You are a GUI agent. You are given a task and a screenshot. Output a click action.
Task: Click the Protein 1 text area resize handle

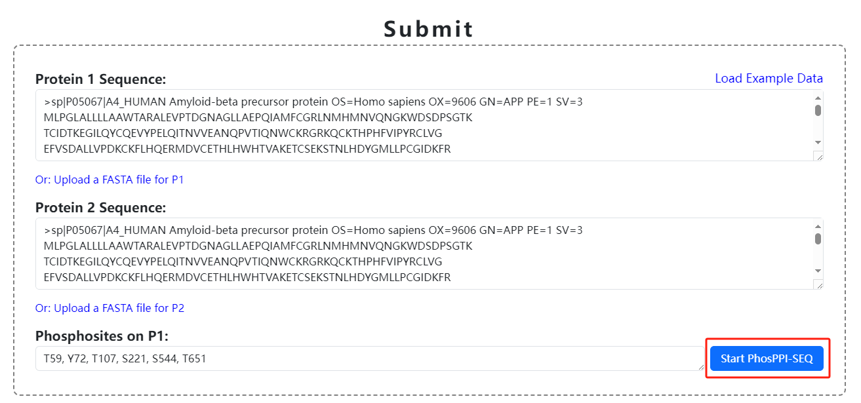818,156
